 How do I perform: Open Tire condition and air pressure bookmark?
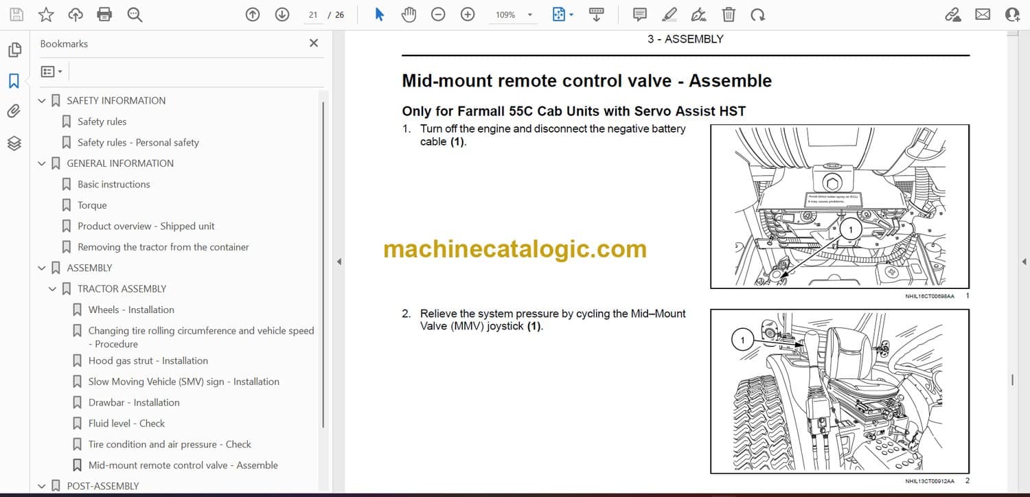pyautogui.click(x=170, y=444)
